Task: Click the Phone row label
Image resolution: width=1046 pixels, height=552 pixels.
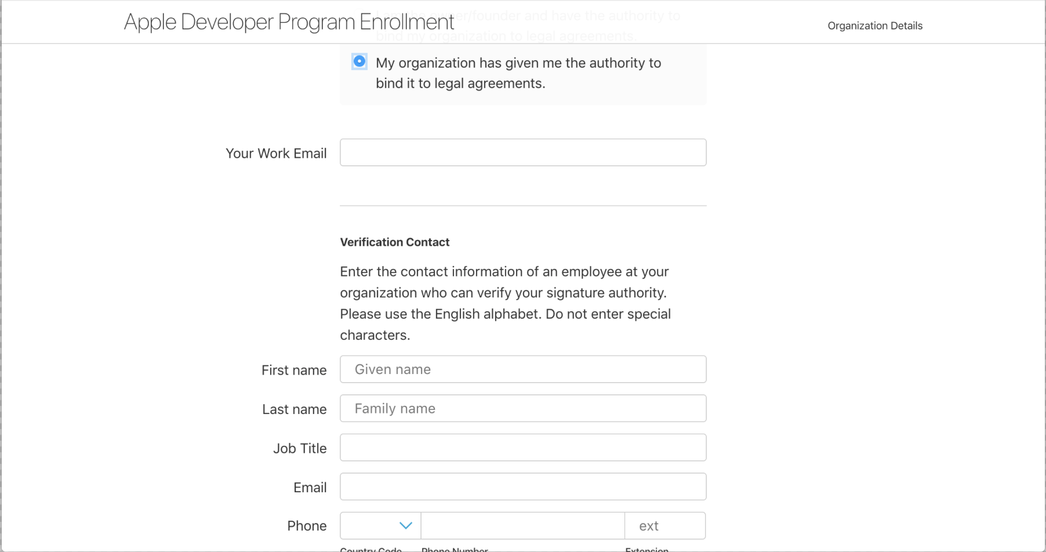Action: point(307,525)
